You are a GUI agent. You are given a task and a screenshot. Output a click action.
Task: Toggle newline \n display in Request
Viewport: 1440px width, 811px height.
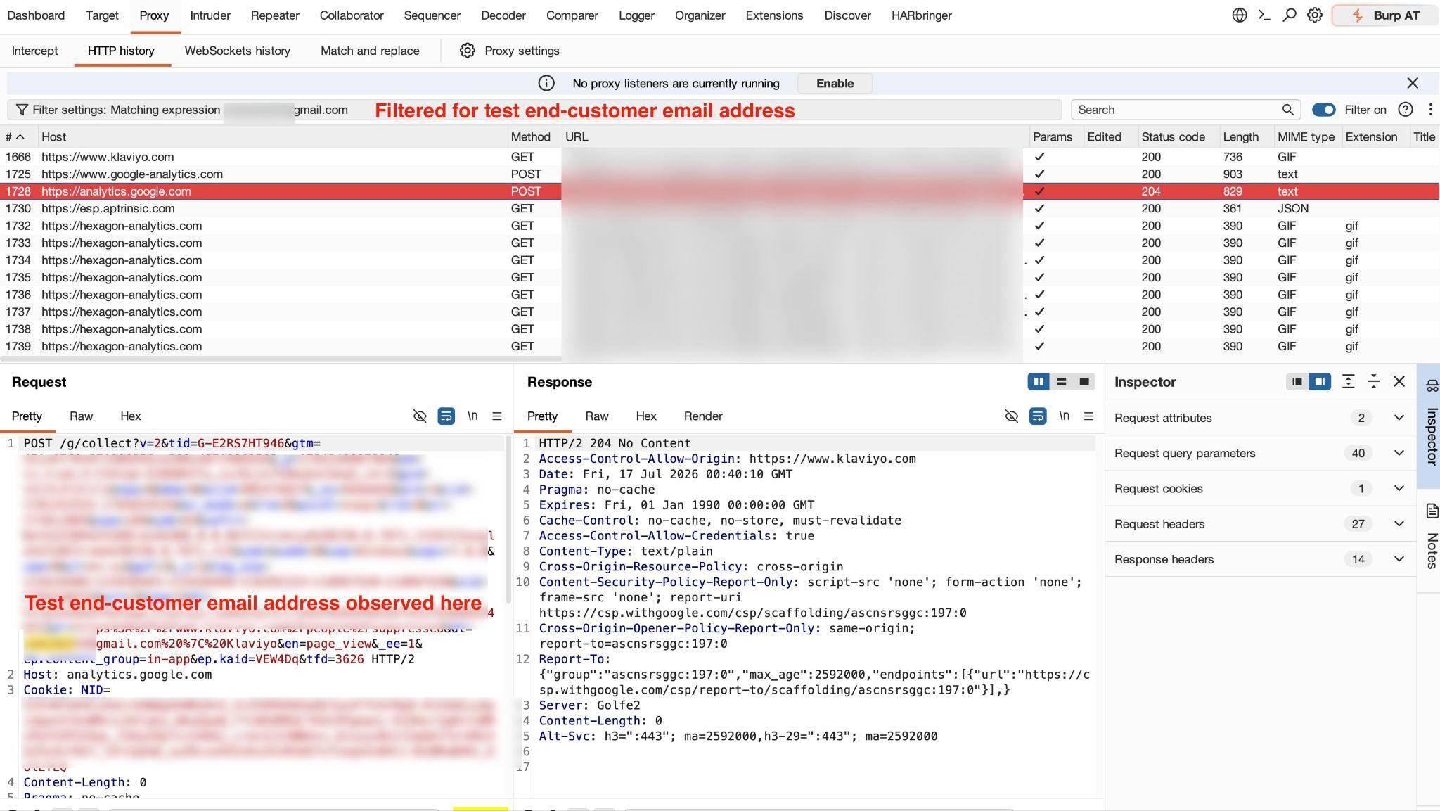(x=472, y=416)
